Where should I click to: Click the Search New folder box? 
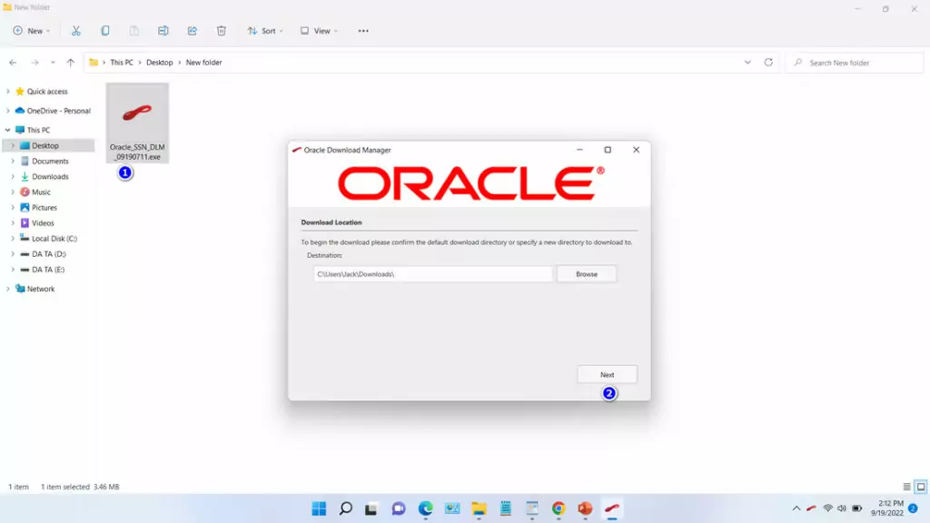855,63
